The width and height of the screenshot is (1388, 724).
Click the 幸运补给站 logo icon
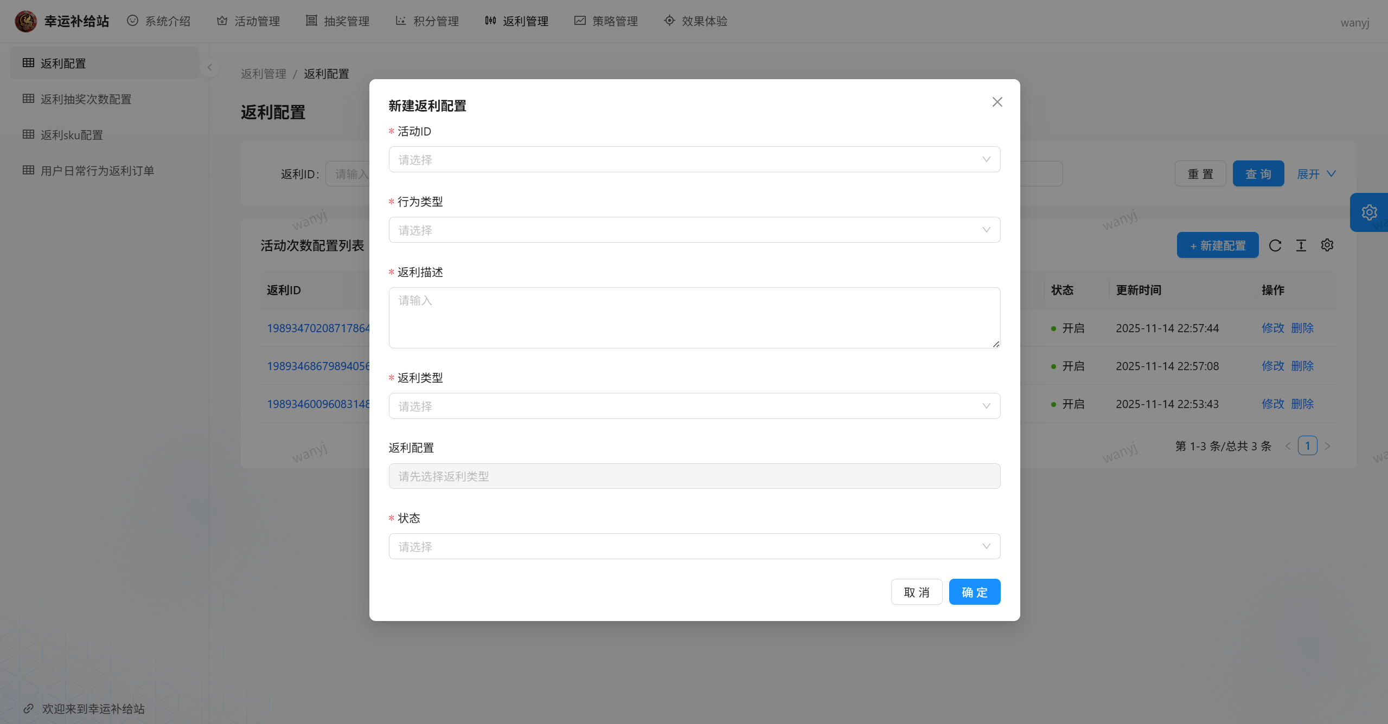(25, 21)
